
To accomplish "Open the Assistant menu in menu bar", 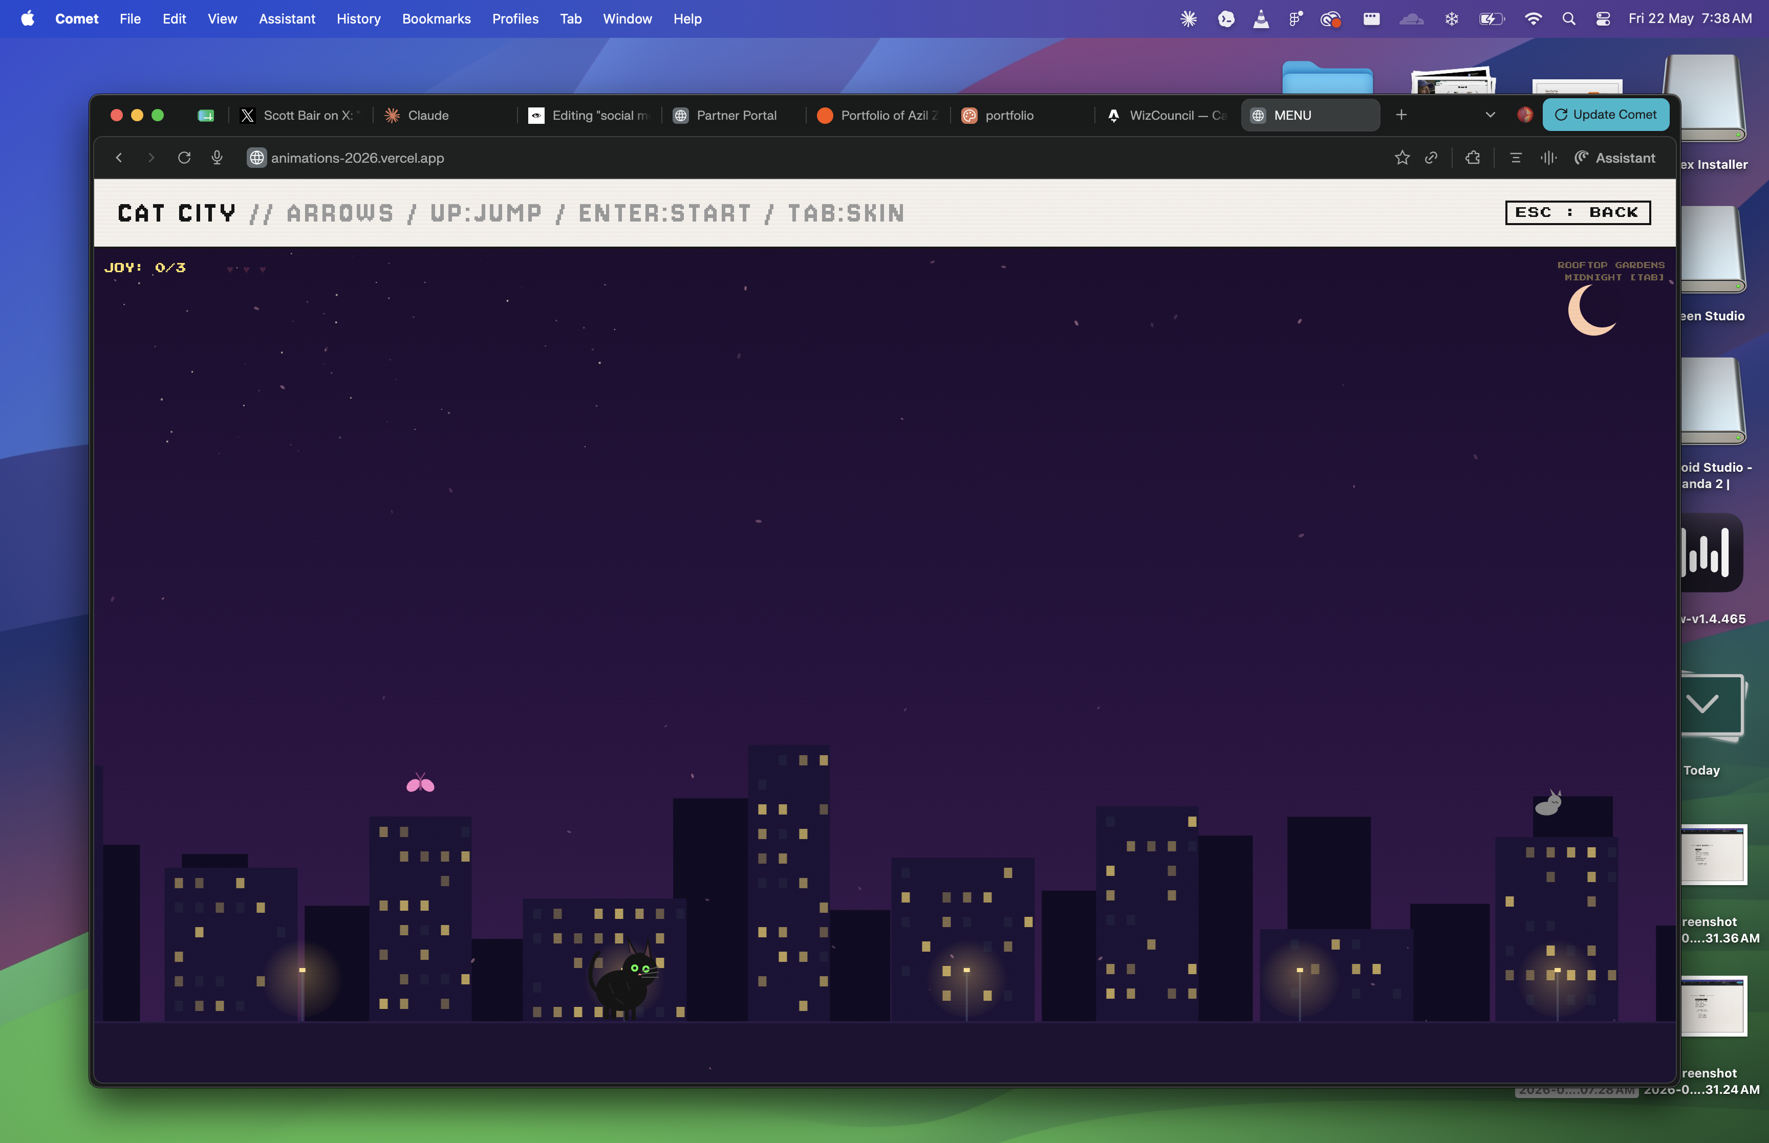I will click(x=287, y=18).
